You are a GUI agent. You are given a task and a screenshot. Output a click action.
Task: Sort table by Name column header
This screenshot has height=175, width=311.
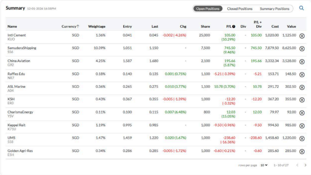coord(12,27)
